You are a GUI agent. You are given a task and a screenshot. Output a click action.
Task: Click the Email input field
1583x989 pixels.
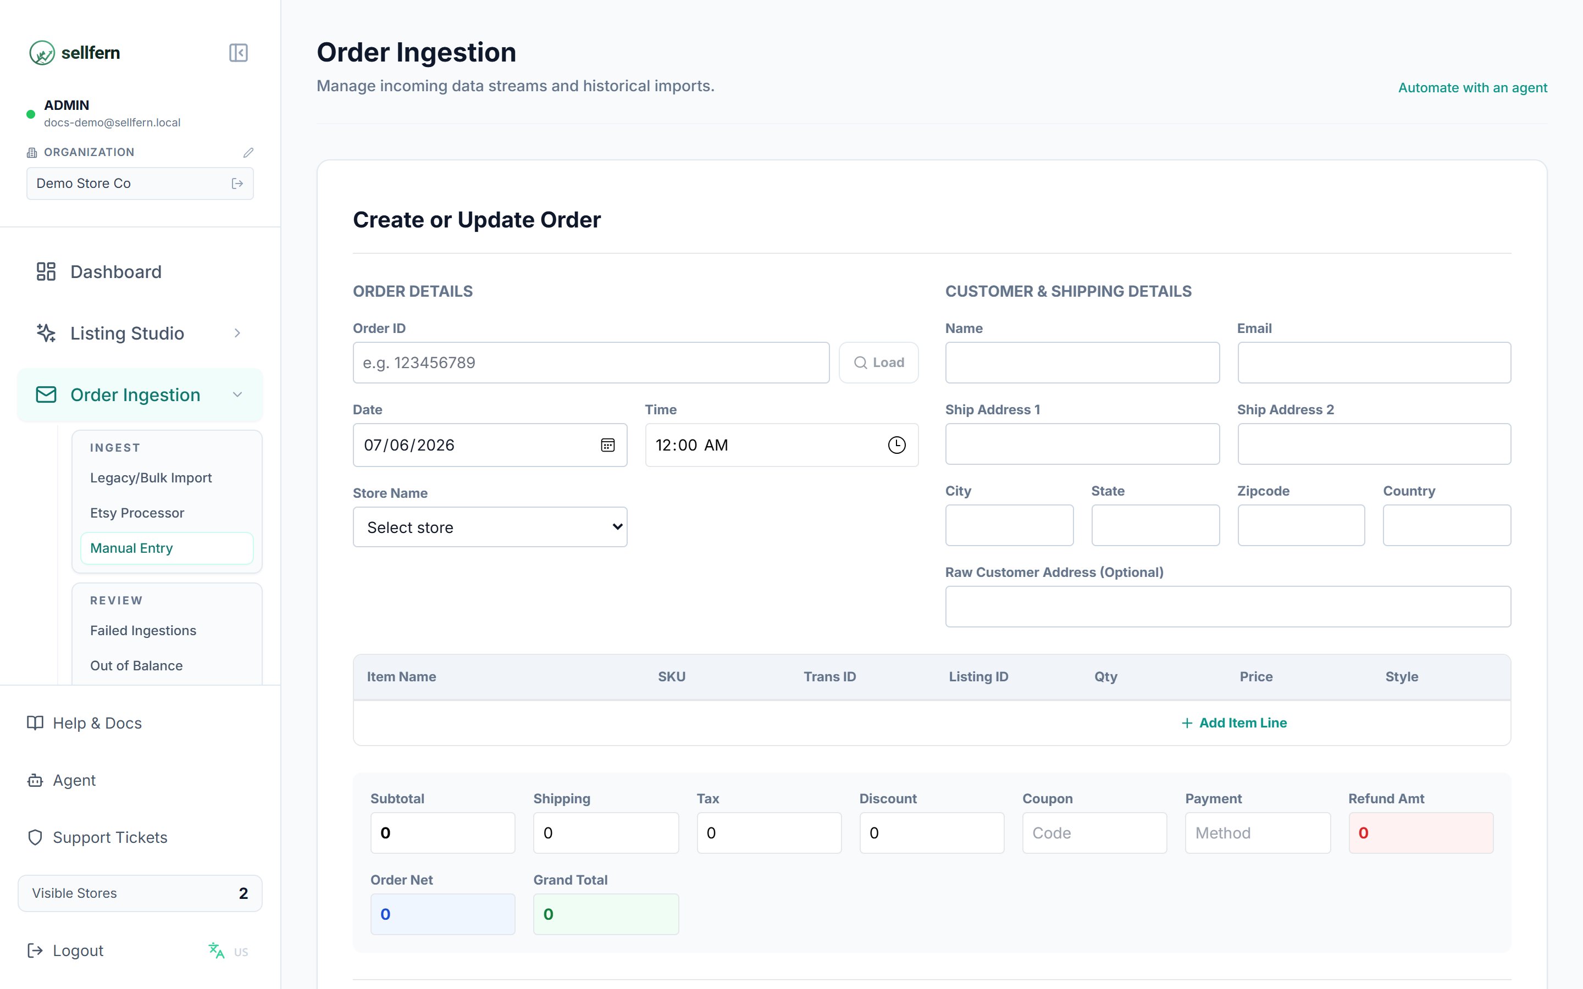[x=1374, y=363]
